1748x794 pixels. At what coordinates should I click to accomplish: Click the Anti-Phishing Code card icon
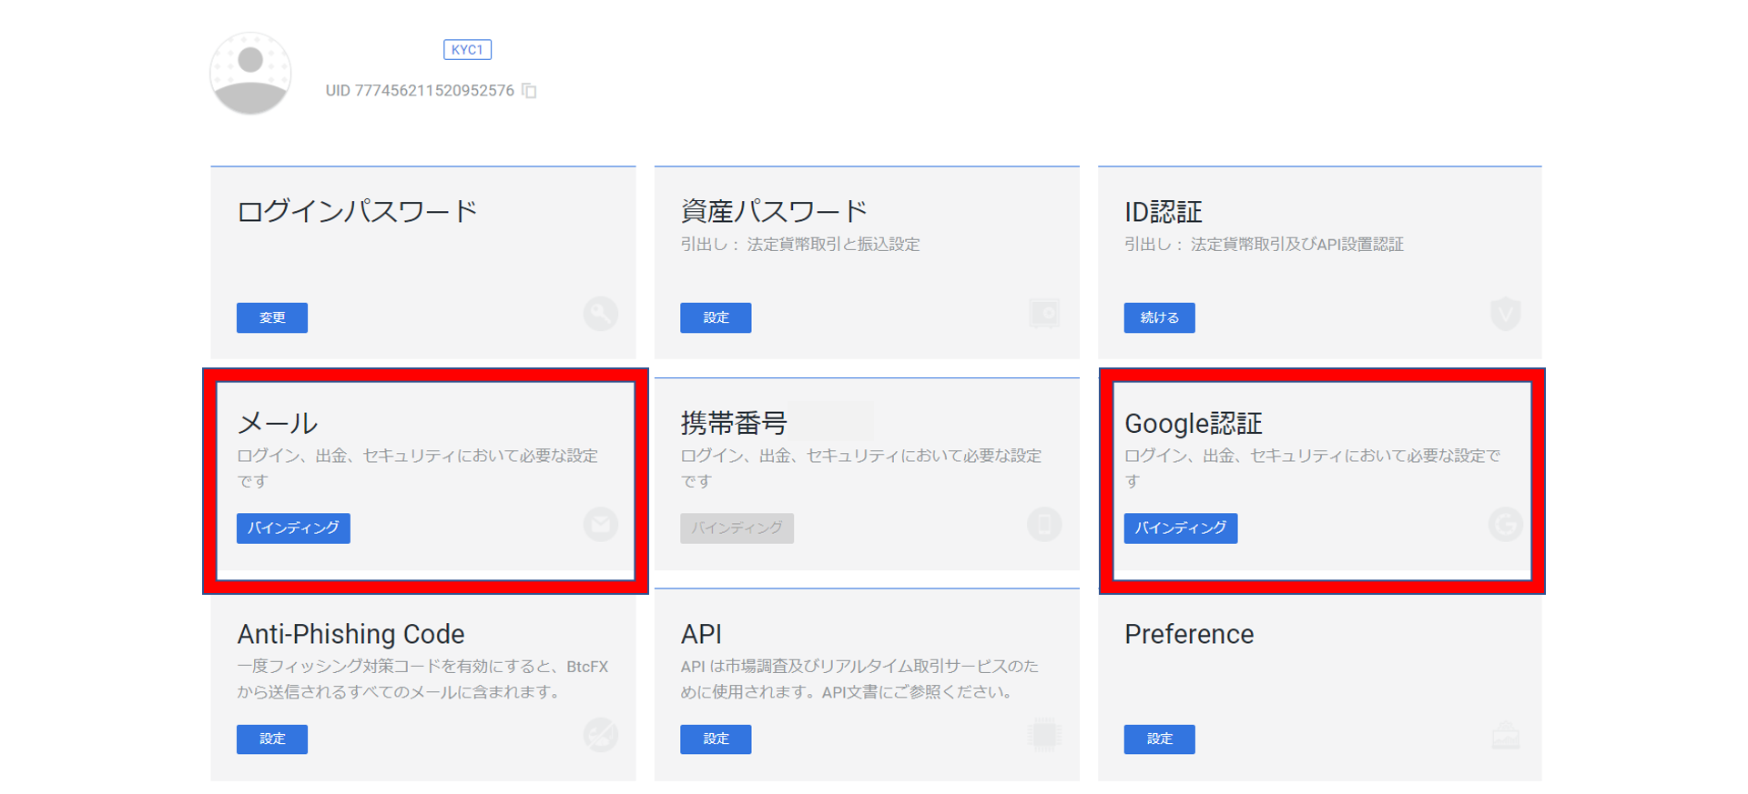click(601, 735)
